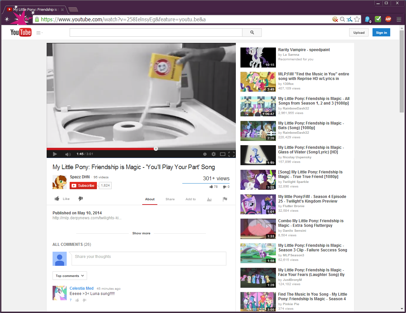This screenshot has width=406, height=313.
Task: Open the Bats (Song) video thumbnail
Action: coord(258,131)
